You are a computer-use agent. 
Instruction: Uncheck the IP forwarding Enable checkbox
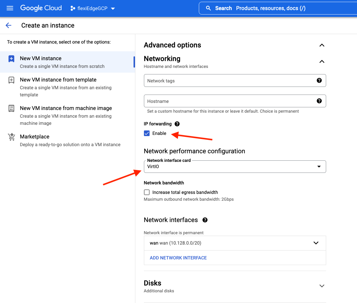[147, 133]
